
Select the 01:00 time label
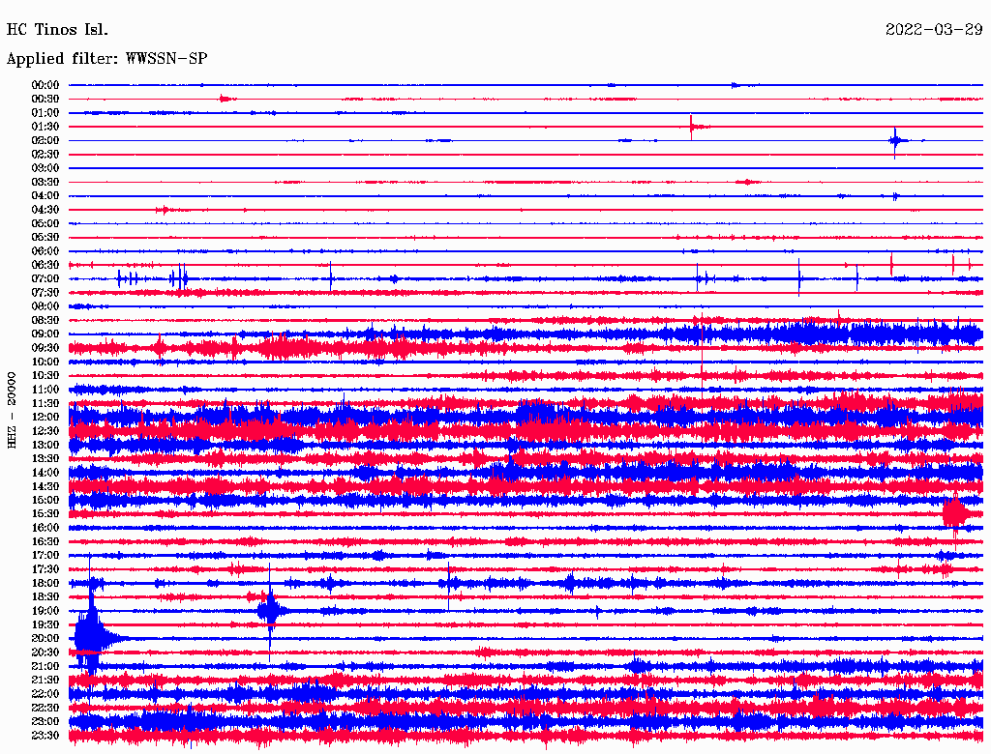tap(45, 113)
